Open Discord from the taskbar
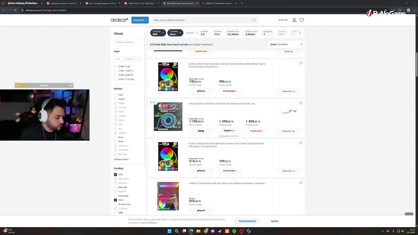The width and height of the screenshot is (418, 235). pyautogui.click(x=213, y=231)
